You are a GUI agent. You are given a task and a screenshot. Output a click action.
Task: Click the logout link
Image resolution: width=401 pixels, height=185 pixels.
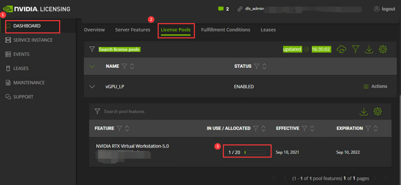tap(389, 9)
